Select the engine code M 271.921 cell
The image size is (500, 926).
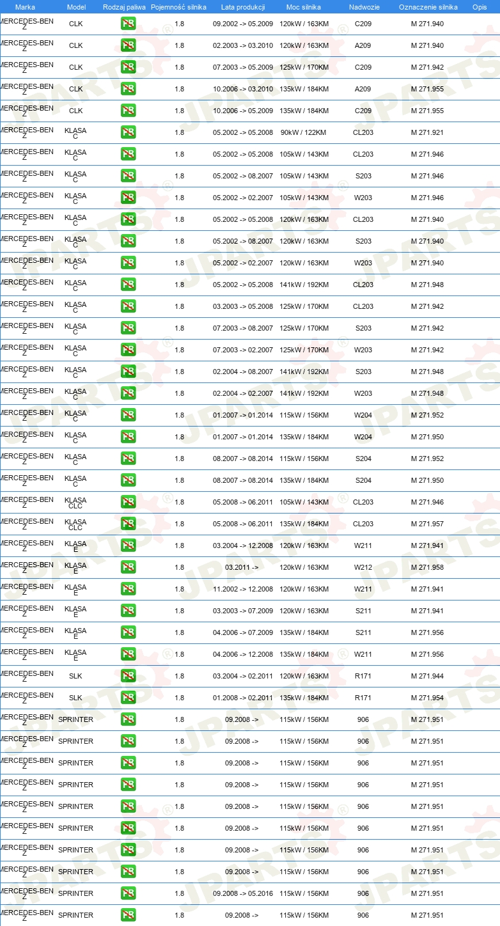coord(427,132)
